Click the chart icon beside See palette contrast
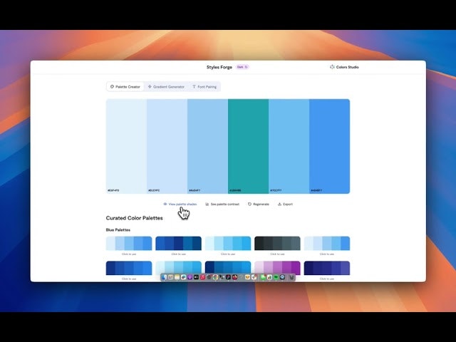This screenshot has width=456, height=342. [207, 204]
